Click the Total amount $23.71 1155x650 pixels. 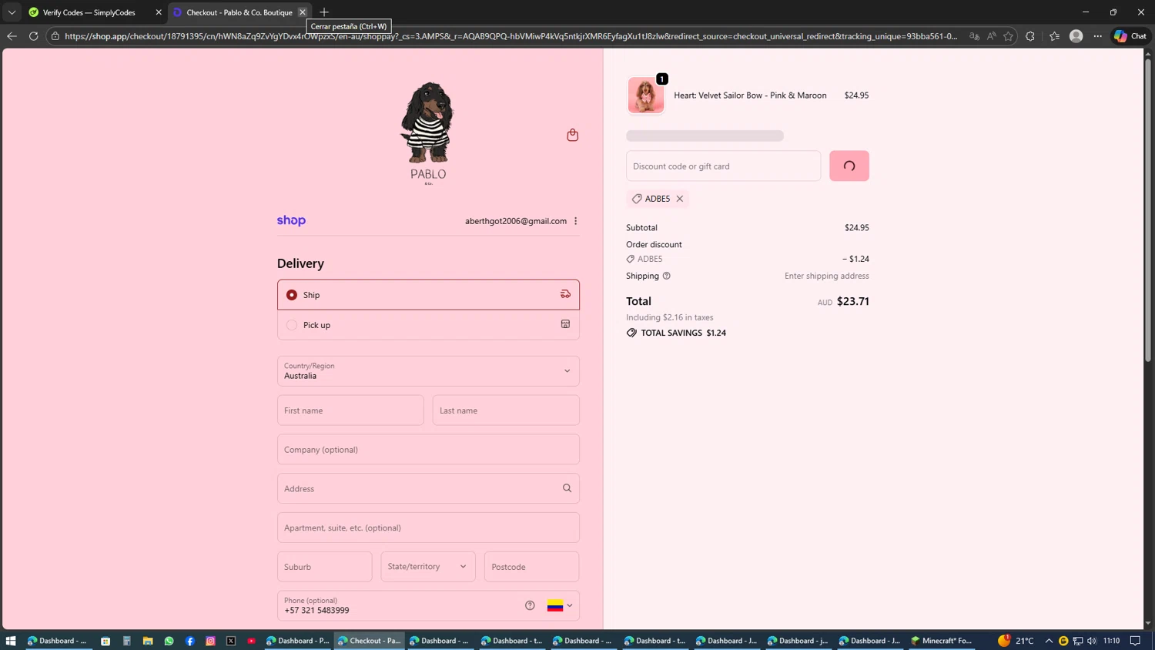(852, 301)
